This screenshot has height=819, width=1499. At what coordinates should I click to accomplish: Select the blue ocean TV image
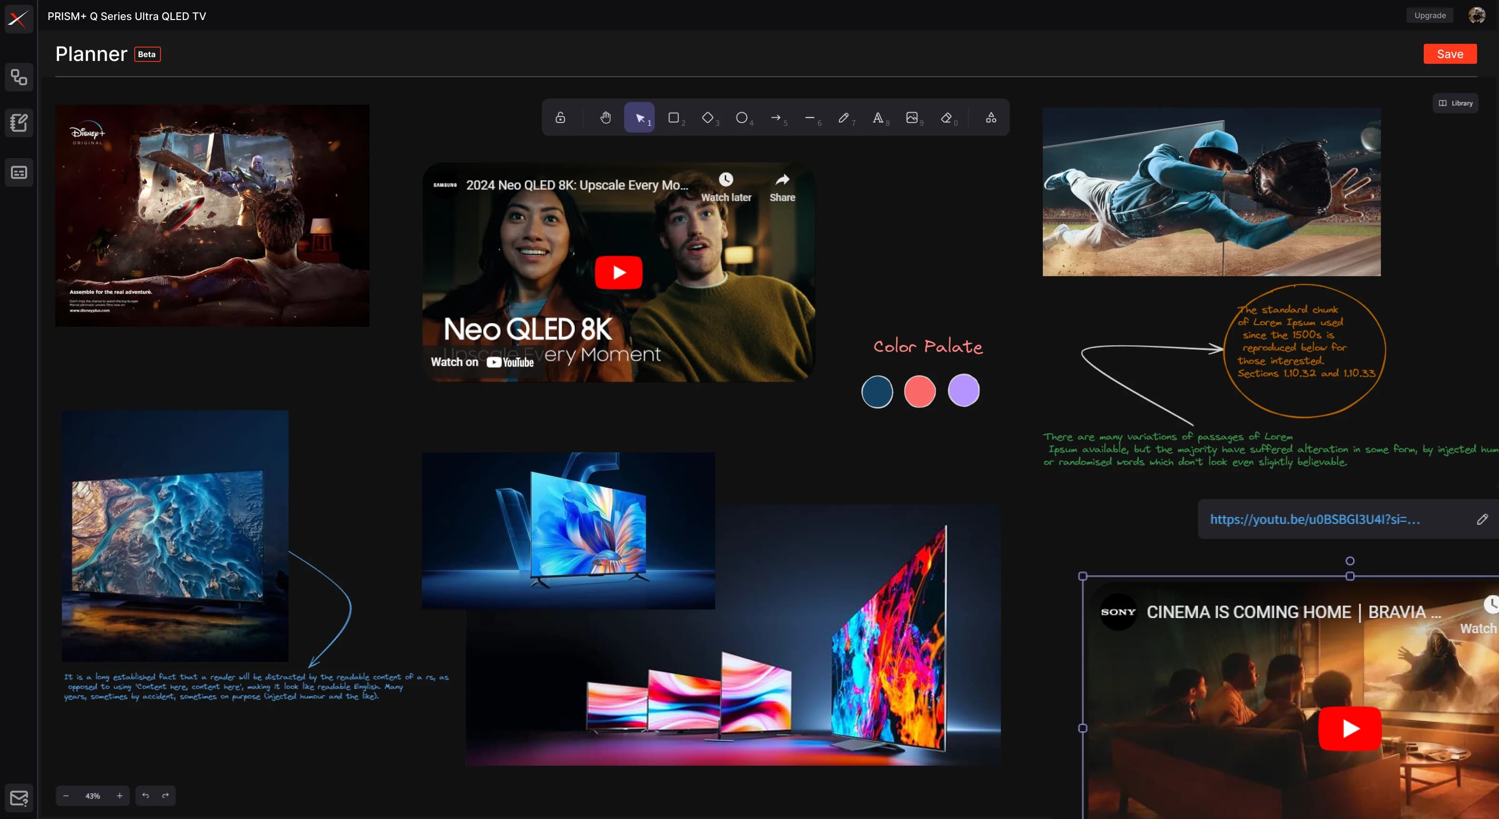(175, 536)
